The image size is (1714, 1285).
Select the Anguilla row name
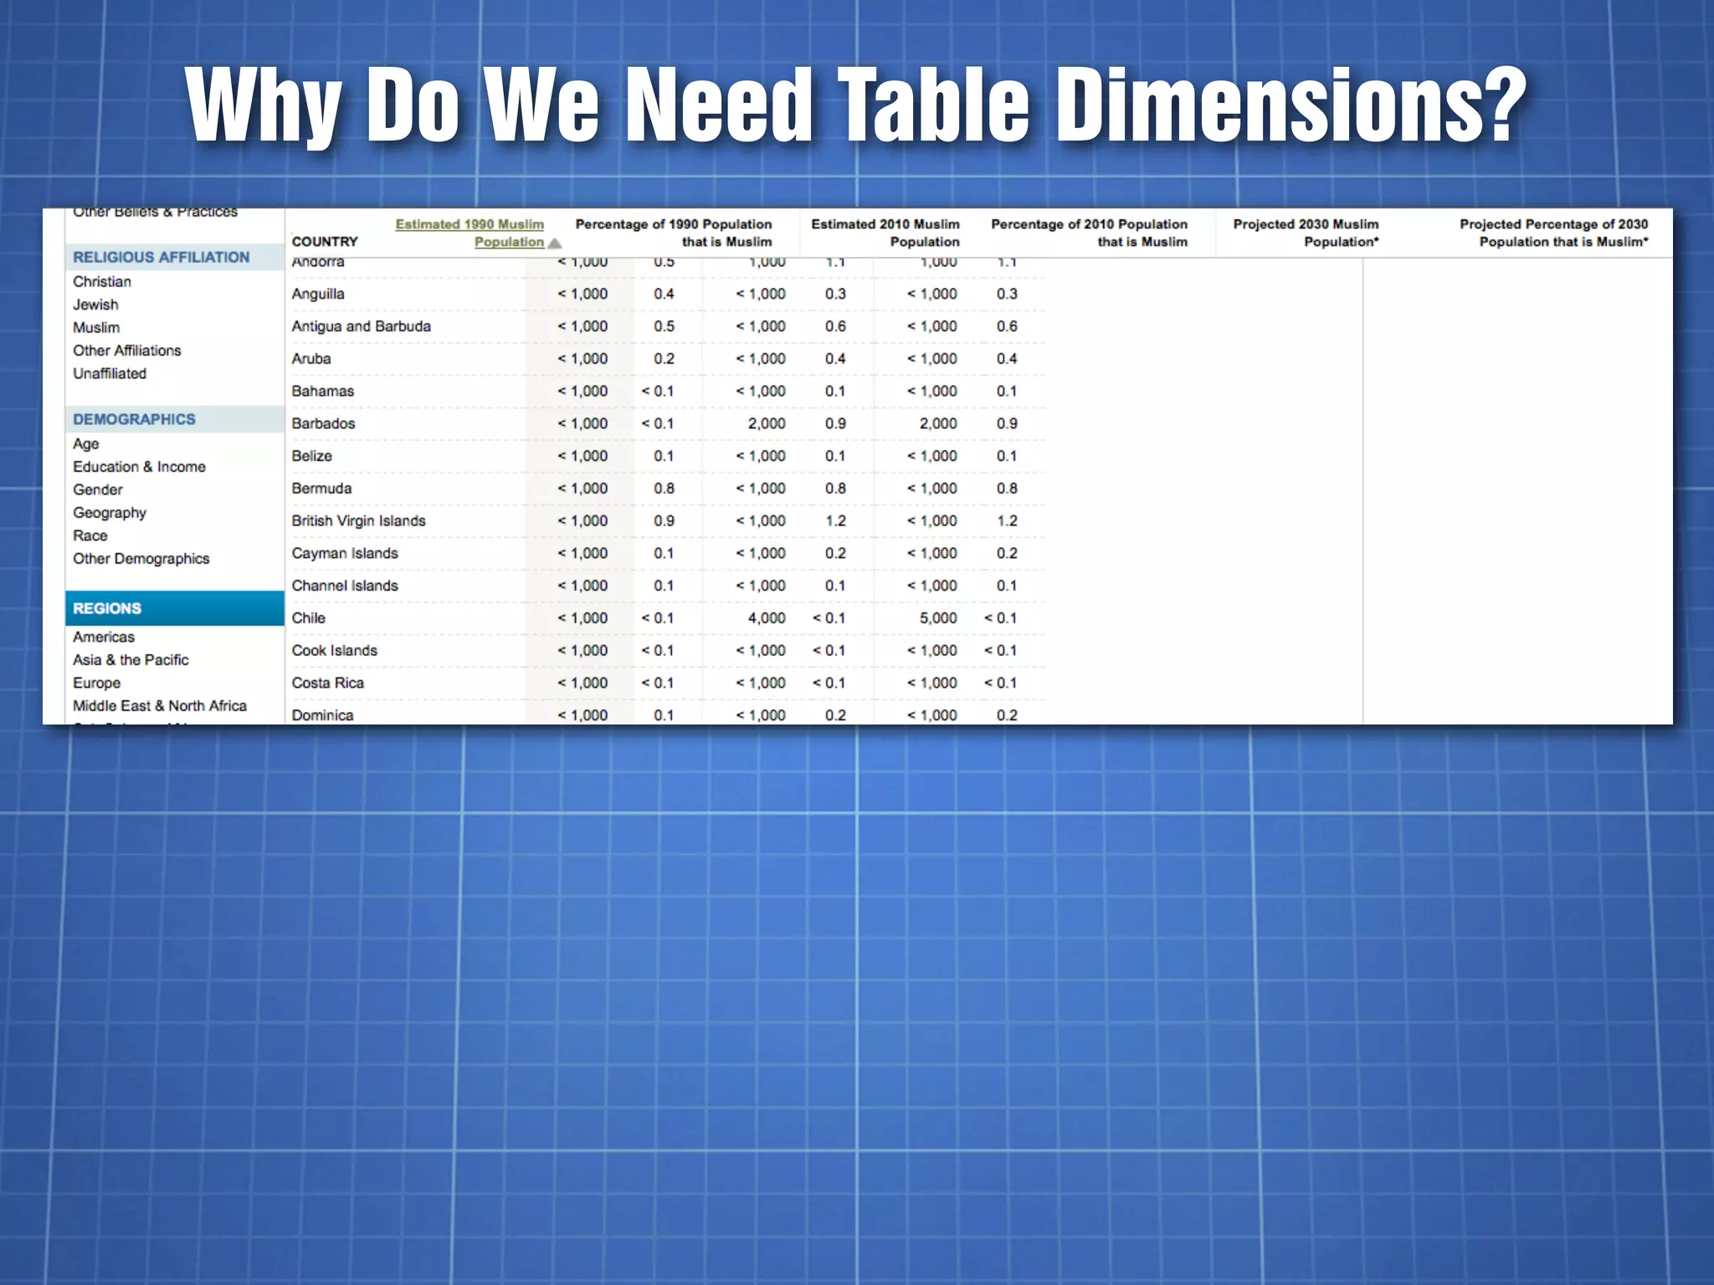[x=318, y=294]
